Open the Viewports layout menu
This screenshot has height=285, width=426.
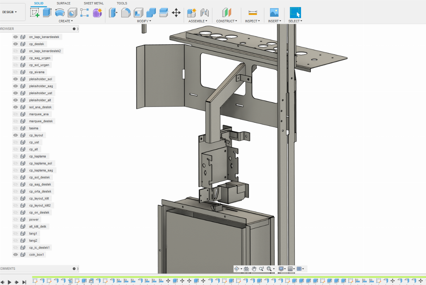pos(300,269)
